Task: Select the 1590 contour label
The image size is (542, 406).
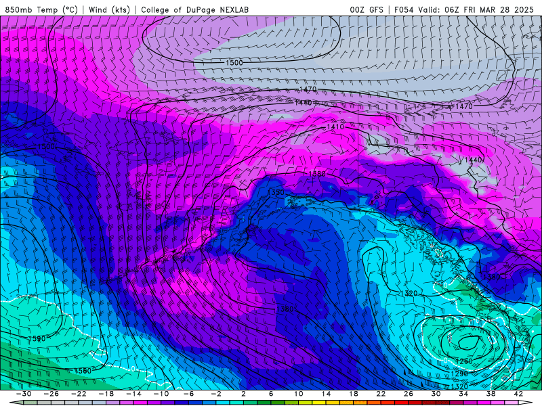Action: (37, 339)
